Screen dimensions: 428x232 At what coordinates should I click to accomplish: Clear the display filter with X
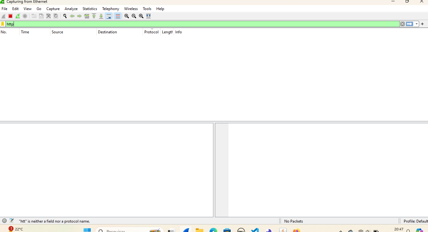[402, 24]
